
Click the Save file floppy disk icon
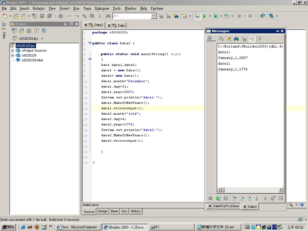(42, 16)
